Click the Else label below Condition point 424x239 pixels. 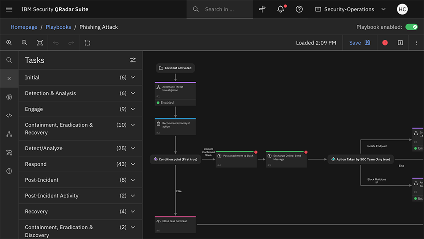(179, 191)
